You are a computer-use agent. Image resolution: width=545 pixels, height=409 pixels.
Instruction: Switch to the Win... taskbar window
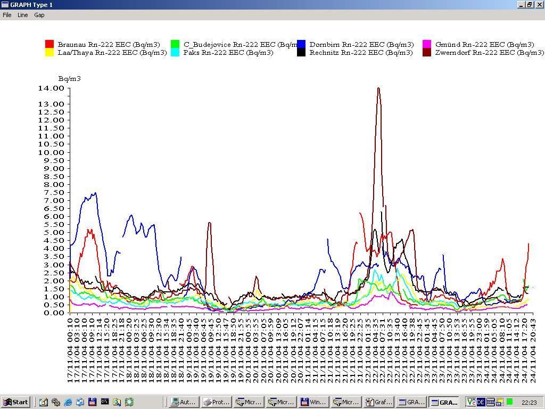(314, 402)
